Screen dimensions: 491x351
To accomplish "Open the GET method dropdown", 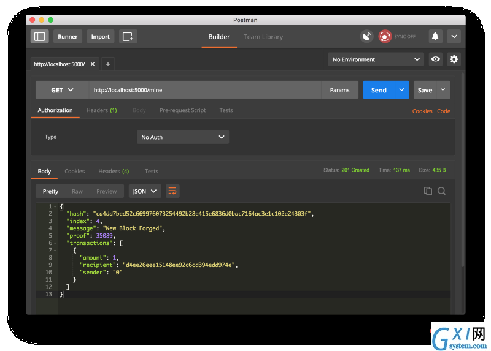I will click(62, 90).
